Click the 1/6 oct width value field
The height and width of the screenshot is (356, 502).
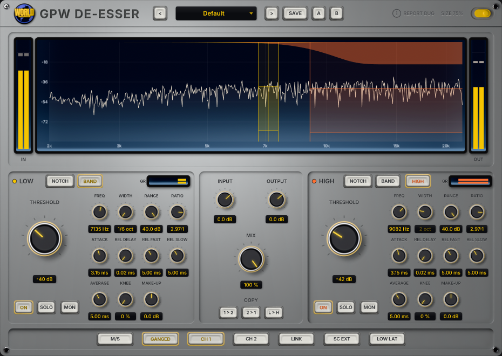[x=125, y=229]
